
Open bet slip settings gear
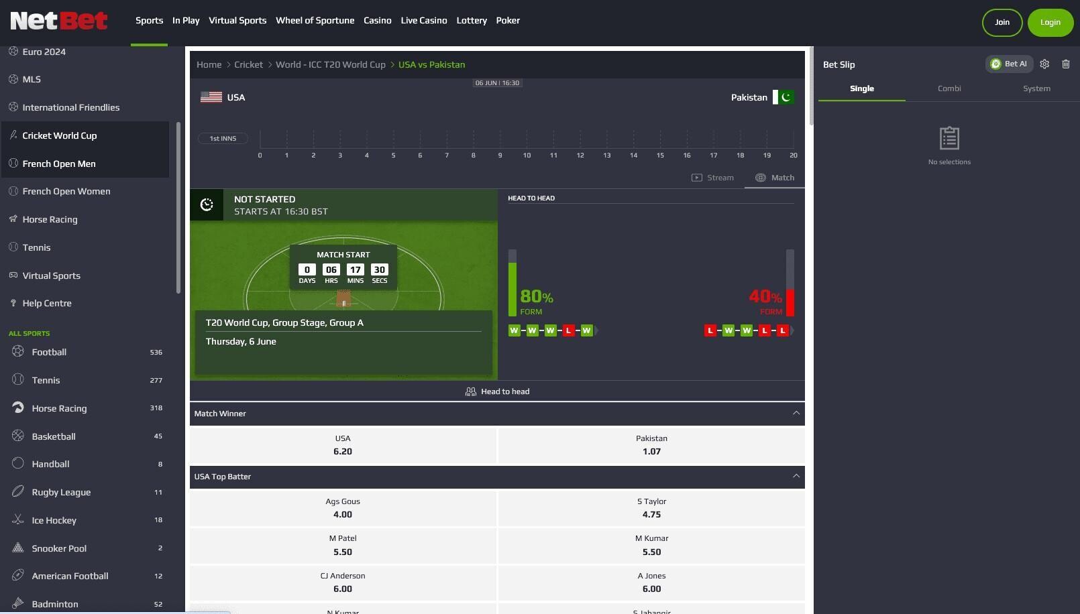tap(1044, 64)
